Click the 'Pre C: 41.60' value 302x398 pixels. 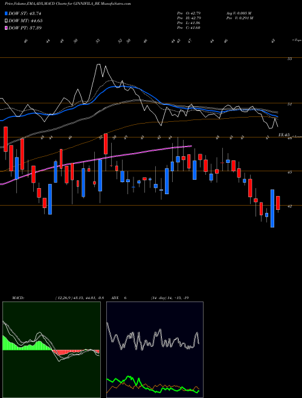point(189,28)
